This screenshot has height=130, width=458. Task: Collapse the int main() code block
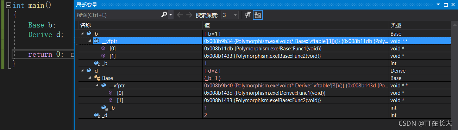[8, 5]
